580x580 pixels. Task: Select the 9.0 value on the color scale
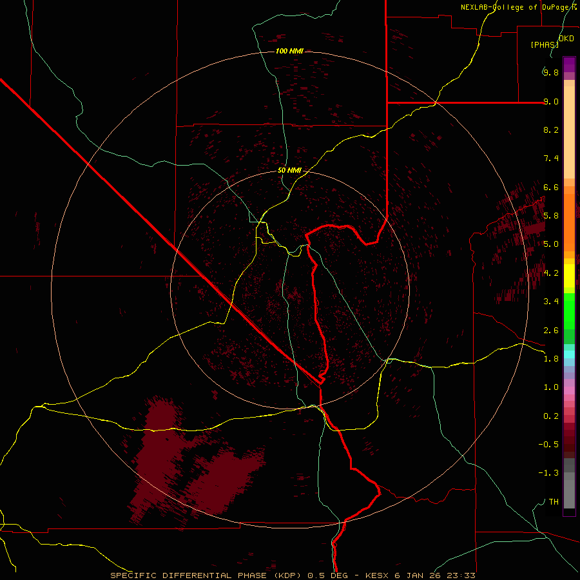551,101
